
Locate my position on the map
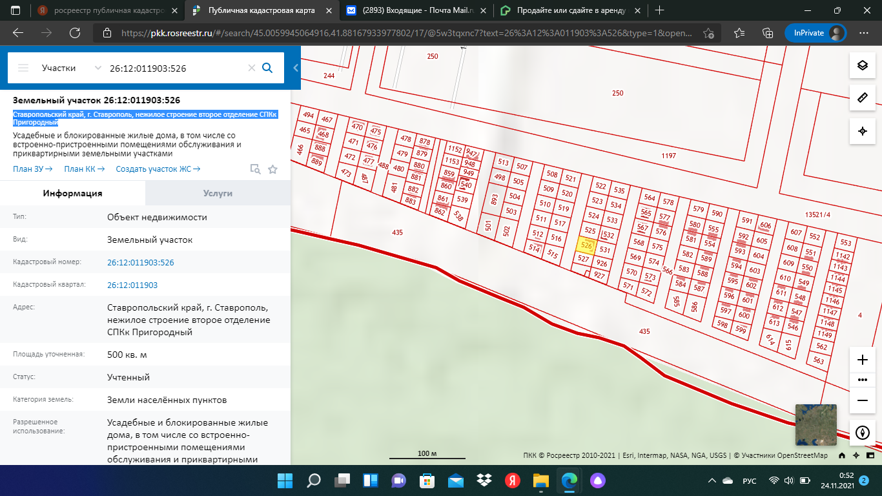click(862, 131)
